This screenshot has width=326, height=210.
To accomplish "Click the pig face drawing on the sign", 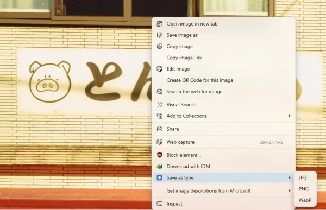I will point(50,81).
